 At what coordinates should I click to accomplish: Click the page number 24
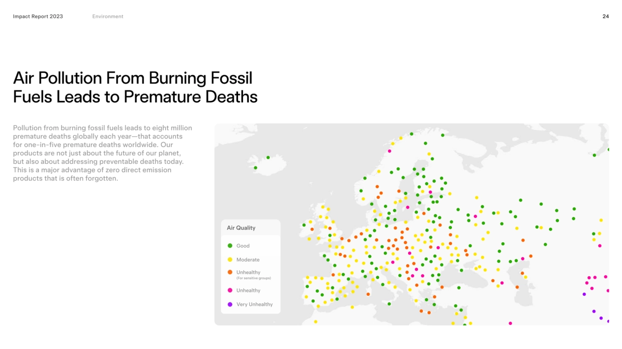(605, 16)
